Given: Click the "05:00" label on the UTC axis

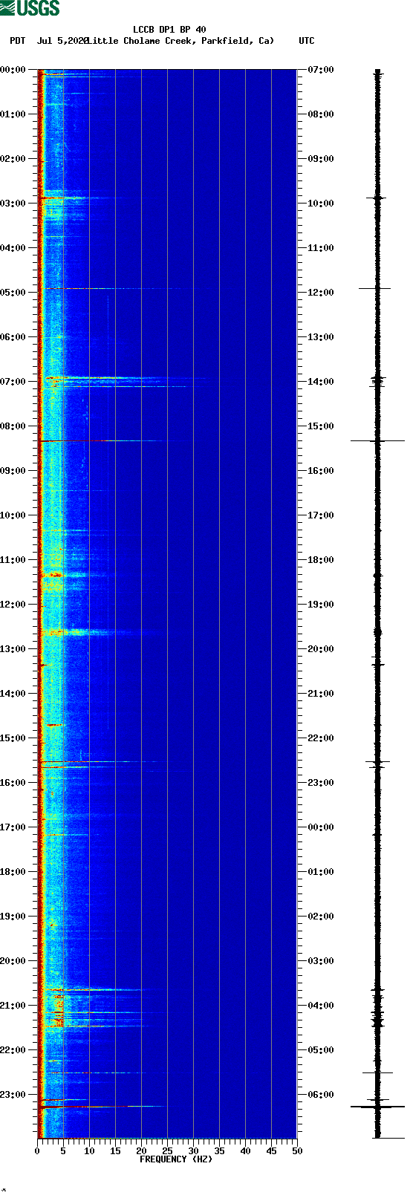Looking at the screenshot, I should [321, 1050].
